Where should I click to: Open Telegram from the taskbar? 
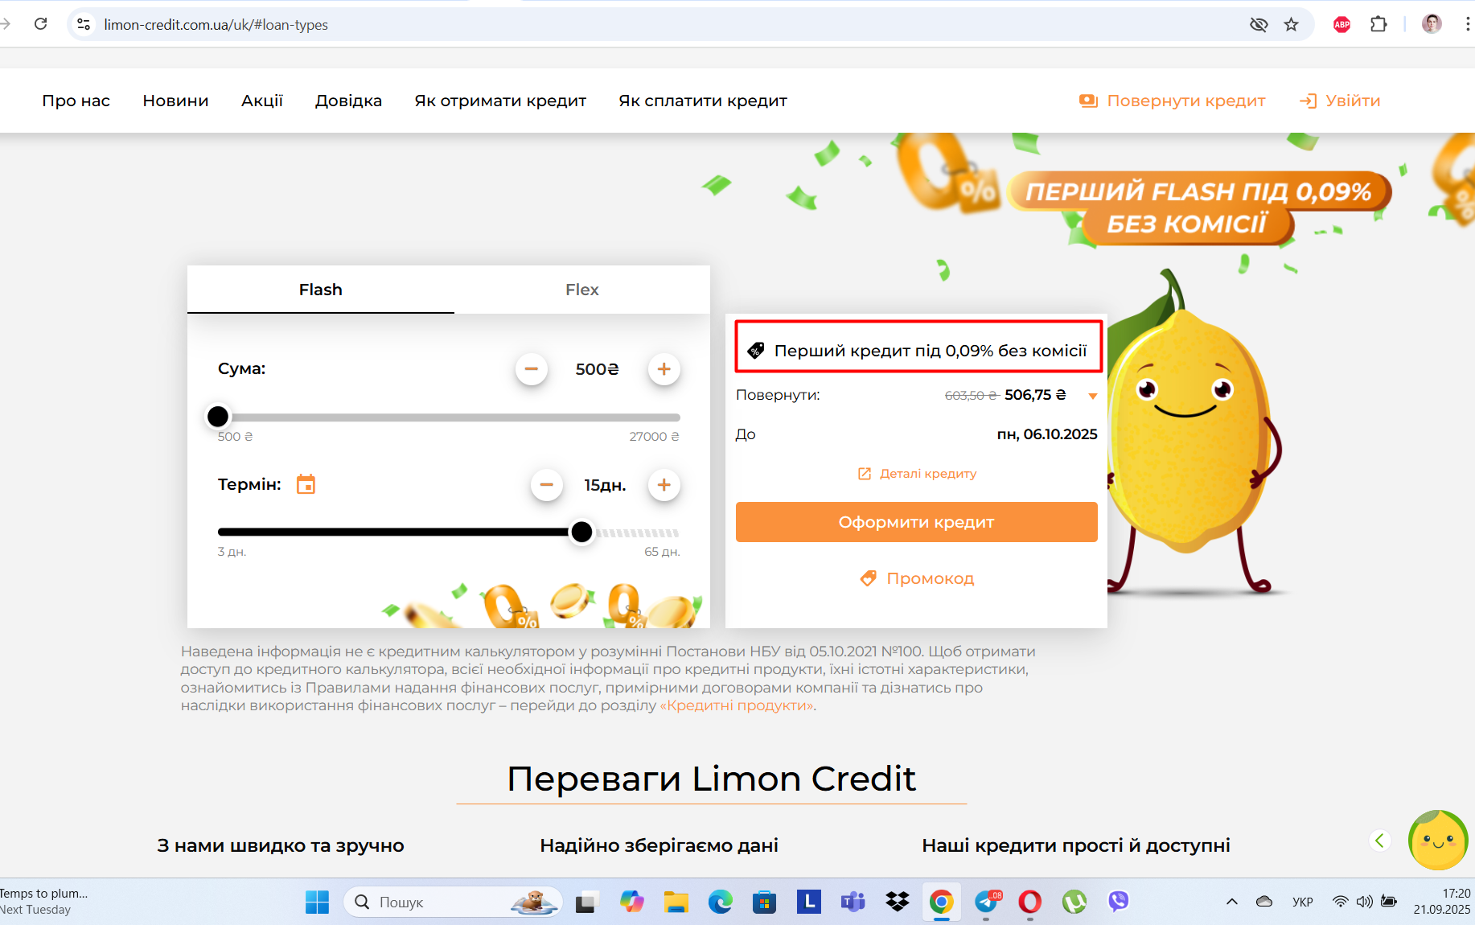point(987,902)
